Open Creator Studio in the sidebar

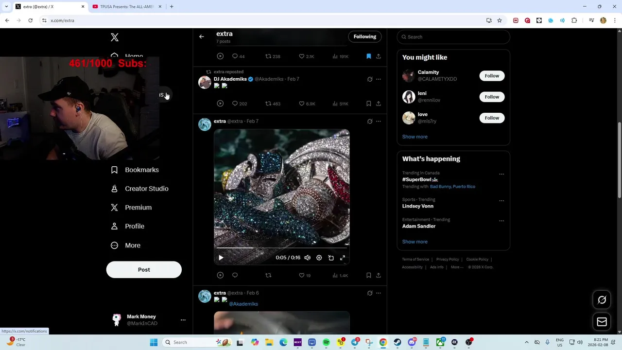tap(140, 189)
